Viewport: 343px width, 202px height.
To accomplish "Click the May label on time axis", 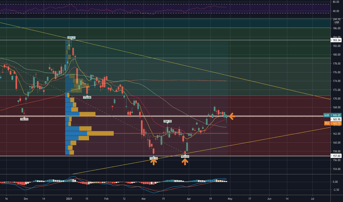I will click(x=230, y=199).
